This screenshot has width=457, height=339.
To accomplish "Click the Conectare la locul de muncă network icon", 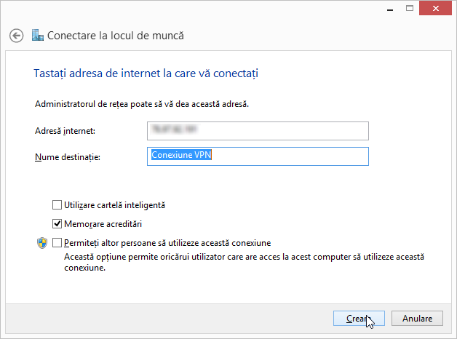I will click(x=38, y=35).
